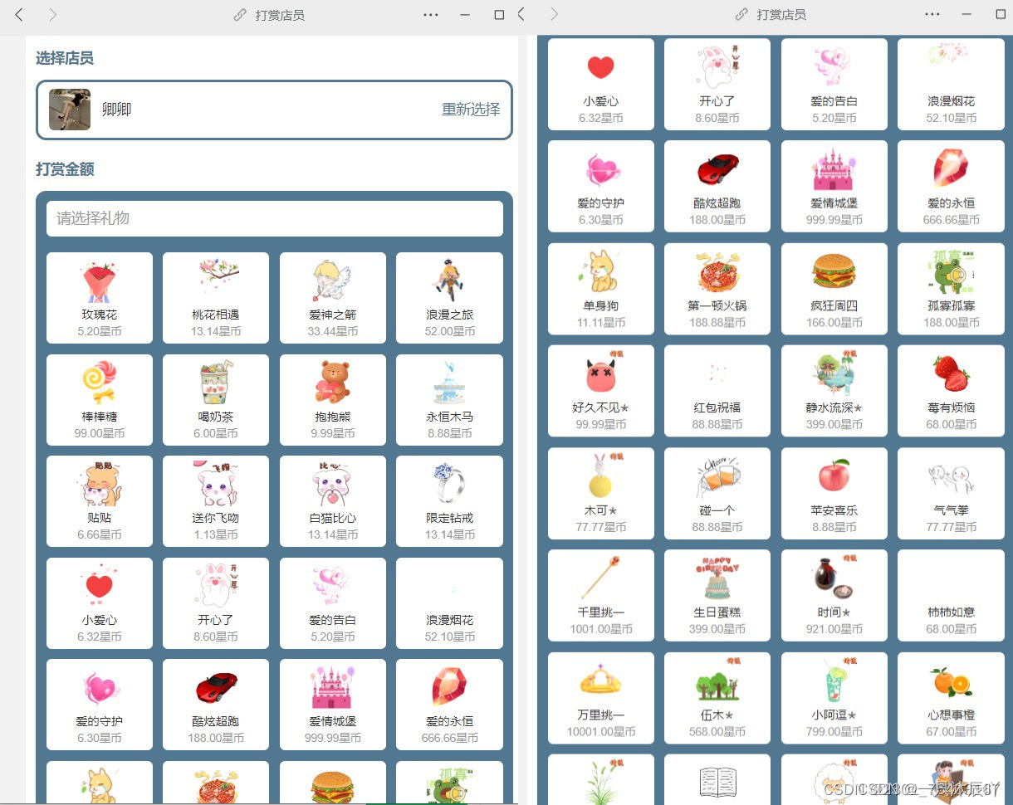Select the 限定钻戒 diamond ring gift
Image resolution: width=1013 pixels, height=805 pixels.
[x=449, y=501]
